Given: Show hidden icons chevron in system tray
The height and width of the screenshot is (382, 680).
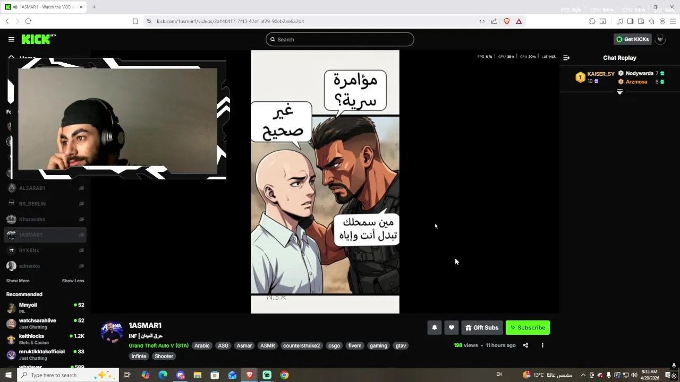Looking at the screenshot, I should tap(583, 375).
